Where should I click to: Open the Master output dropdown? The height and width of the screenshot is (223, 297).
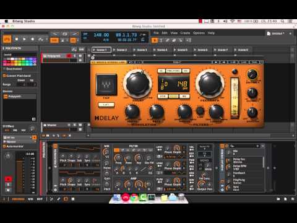pyautogui.click(x=20, y=142)
